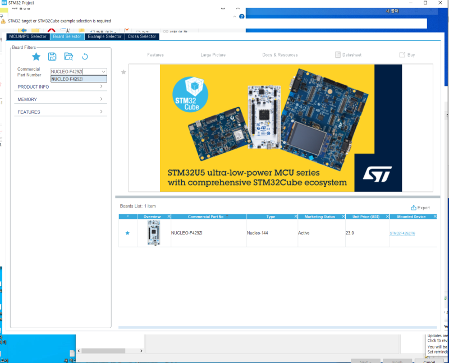Reset Board Filters using circular refresh icon
The height and width of the screenshot is (363, 449).
pyautogui.click(x=85, y=57)
